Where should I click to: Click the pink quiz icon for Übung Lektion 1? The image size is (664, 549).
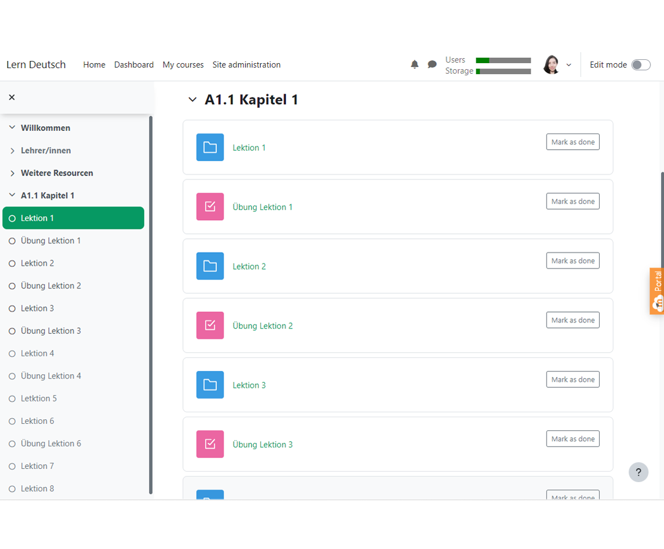click(x=210, y=206)
